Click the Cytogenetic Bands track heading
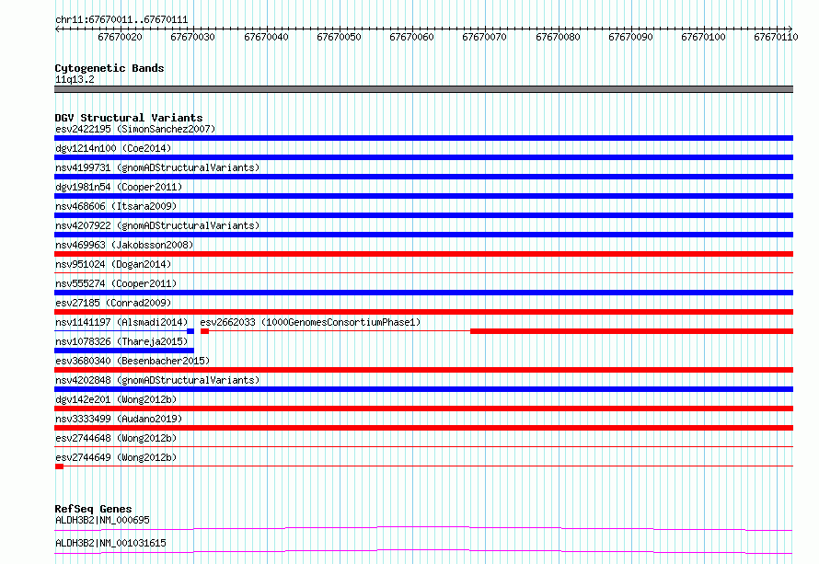Image resolution: width=819 pixels, height=564 pixels. (x=110, y=68)
